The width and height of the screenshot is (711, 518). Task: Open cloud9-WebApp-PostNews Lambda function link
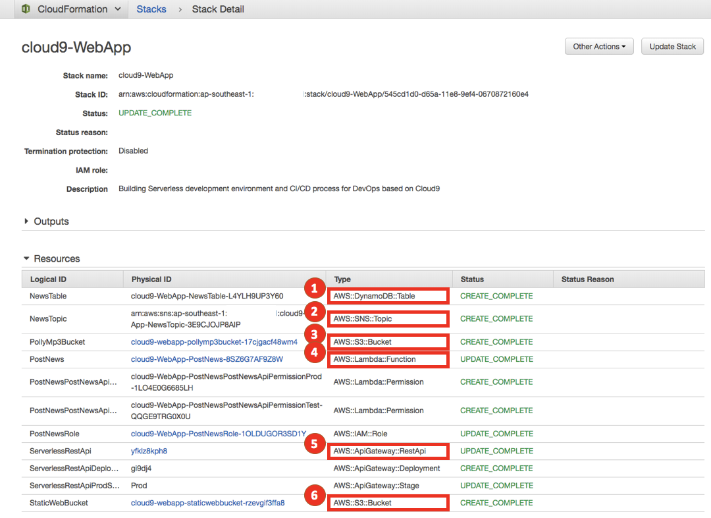(x=207, y=359)
